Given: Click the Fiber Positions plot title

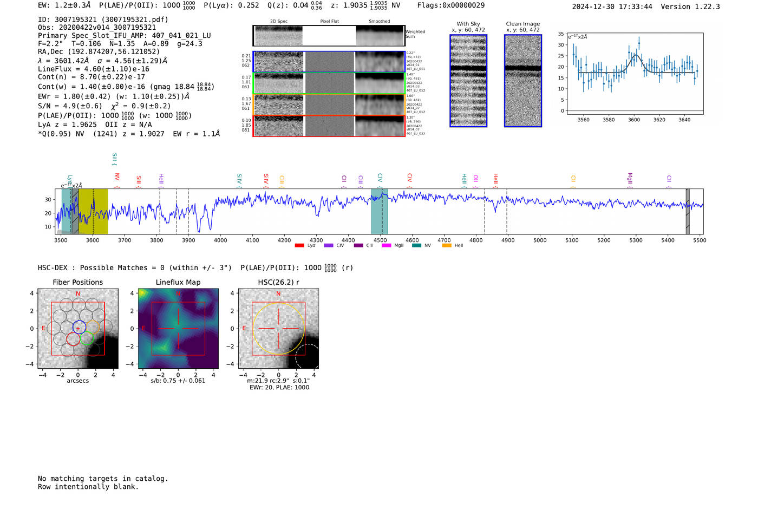Looking at the screenshot, I should (x=78, y=283).
